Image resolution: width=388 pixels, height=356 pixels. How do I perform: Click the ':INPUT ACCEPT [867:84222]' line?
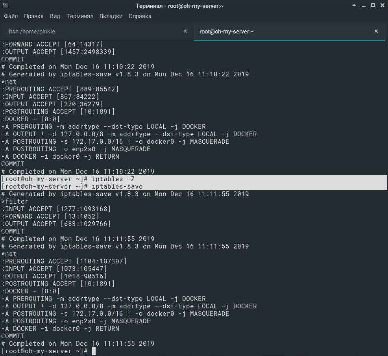pos(50,96)
